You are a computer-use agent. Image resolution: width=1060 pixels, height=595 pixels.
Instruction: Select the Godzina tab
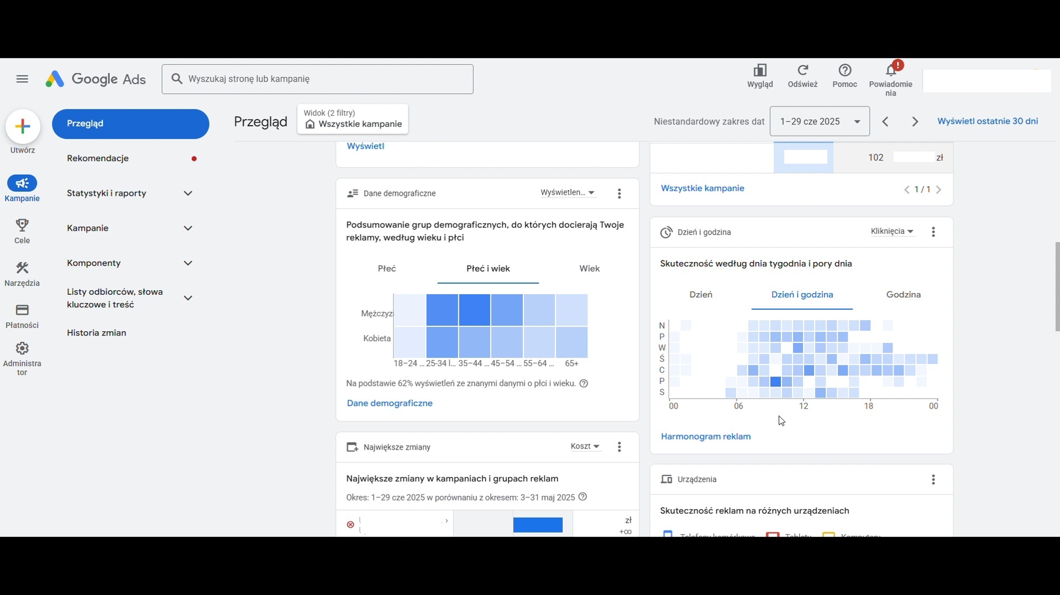[x=903, y=295]
